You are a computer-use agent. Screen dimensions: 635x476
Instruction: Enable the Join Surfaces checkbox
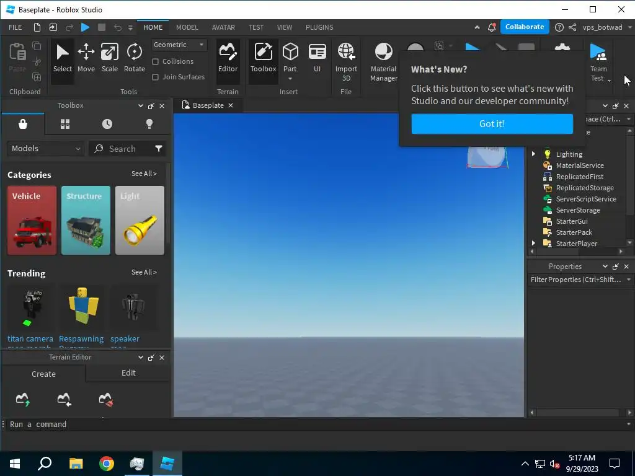click(x=155, y=77)
